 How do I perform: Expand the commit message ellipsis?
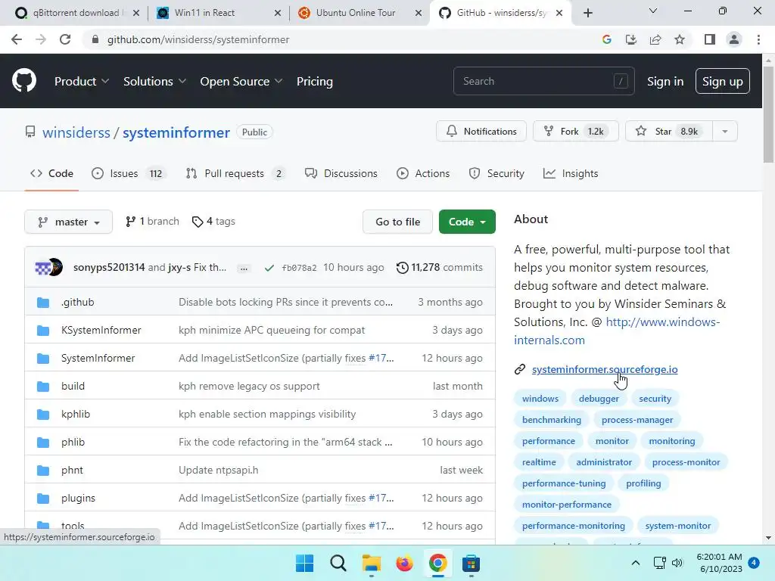pos(244,269)
